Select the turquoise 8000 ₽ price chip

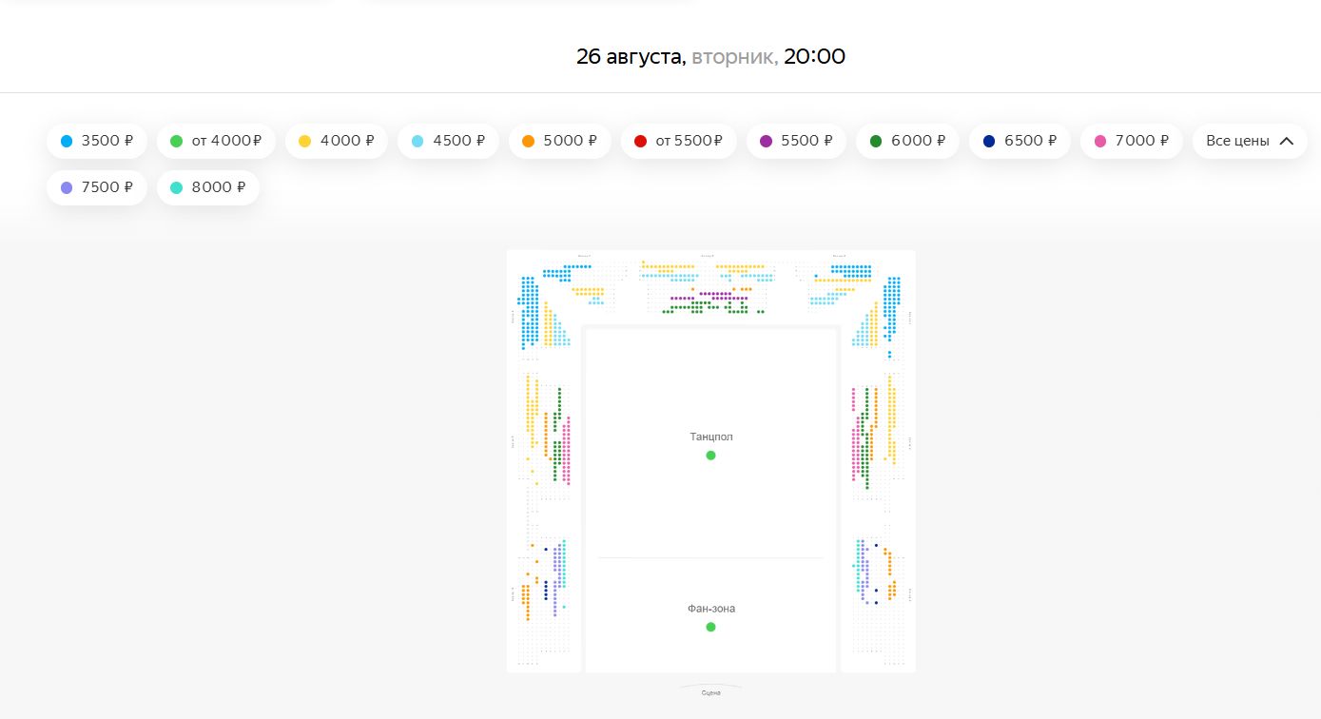click(208, 187)
